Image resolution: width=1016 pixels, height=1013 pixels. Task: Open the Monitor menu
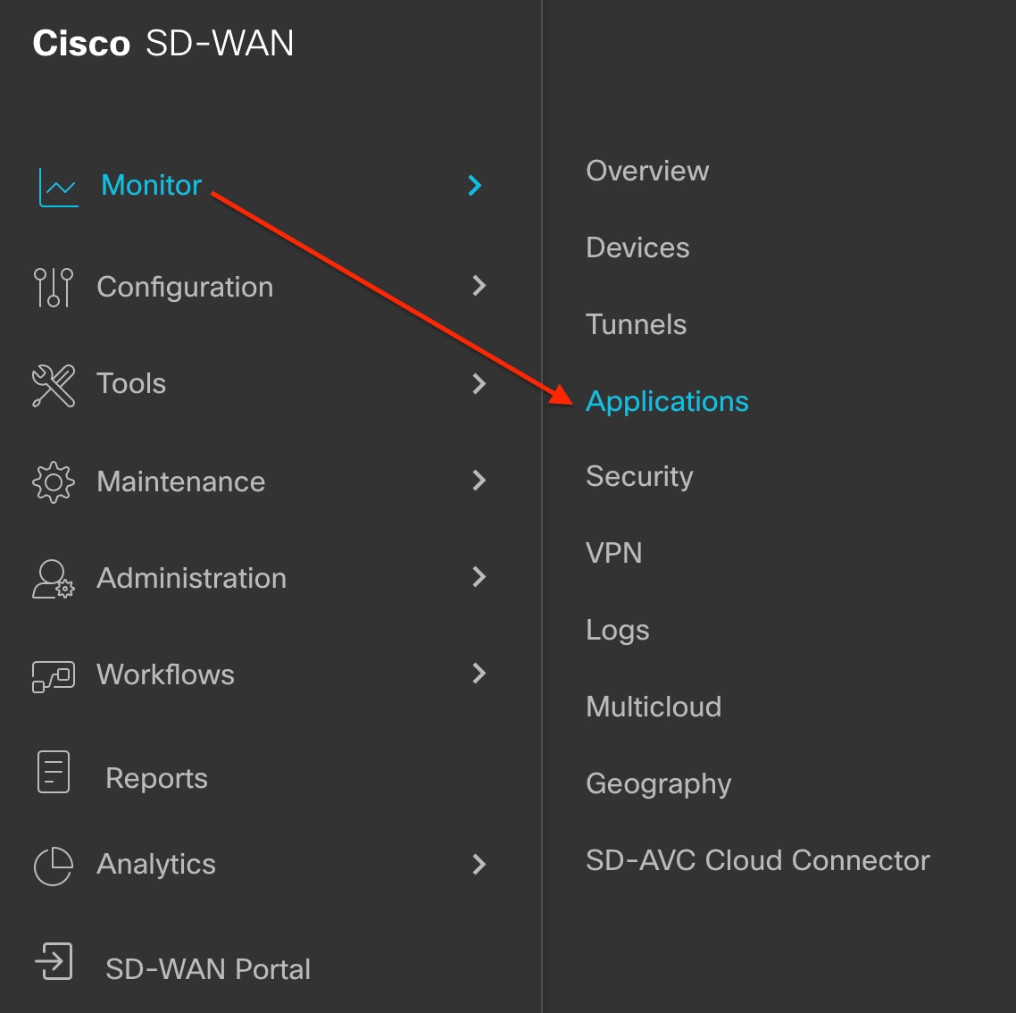tap(150, 186)
